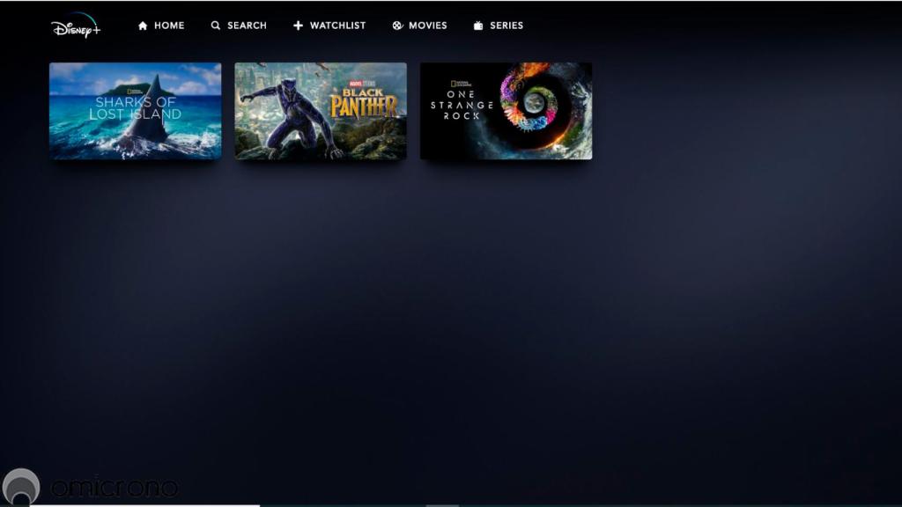Screen dimensions: 902x507
Task: Open the SEARCH text label
Action: tap(247, 26)
